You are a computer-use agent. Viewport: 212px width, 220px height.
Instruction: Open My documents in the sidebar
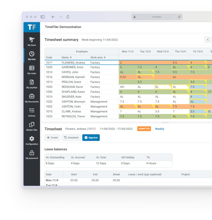(32, 98)
